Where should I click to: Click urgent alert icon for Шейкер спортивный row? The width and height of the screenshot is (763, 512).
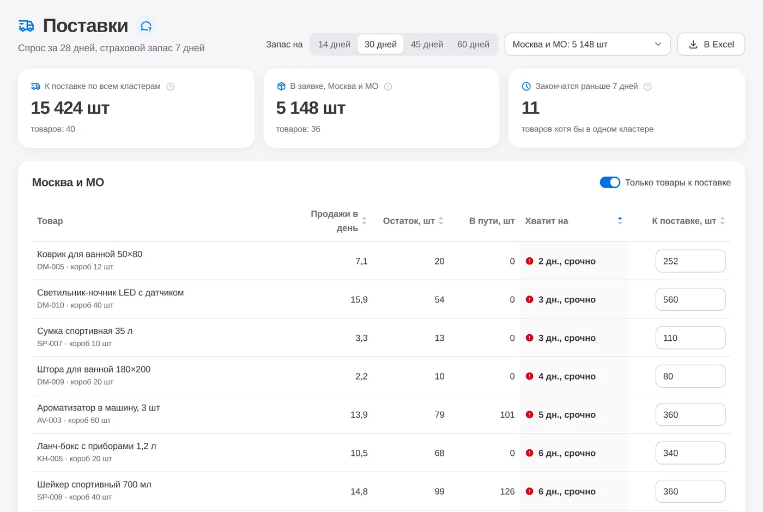(x=529, y=491)
